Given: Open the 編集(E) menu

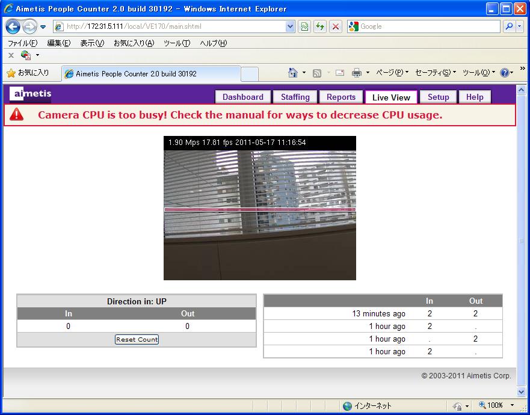Looking at the screenshot, I should pyautogui.click(x=58, y=43).
